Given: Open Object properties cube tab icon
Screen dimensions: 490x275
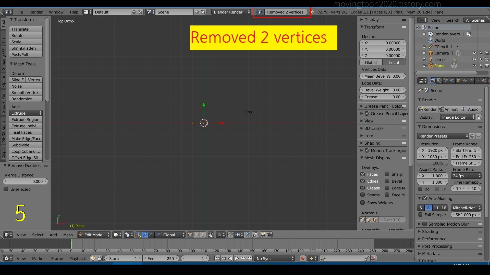Looking at the screenshot, I should (x=459, y=81).
